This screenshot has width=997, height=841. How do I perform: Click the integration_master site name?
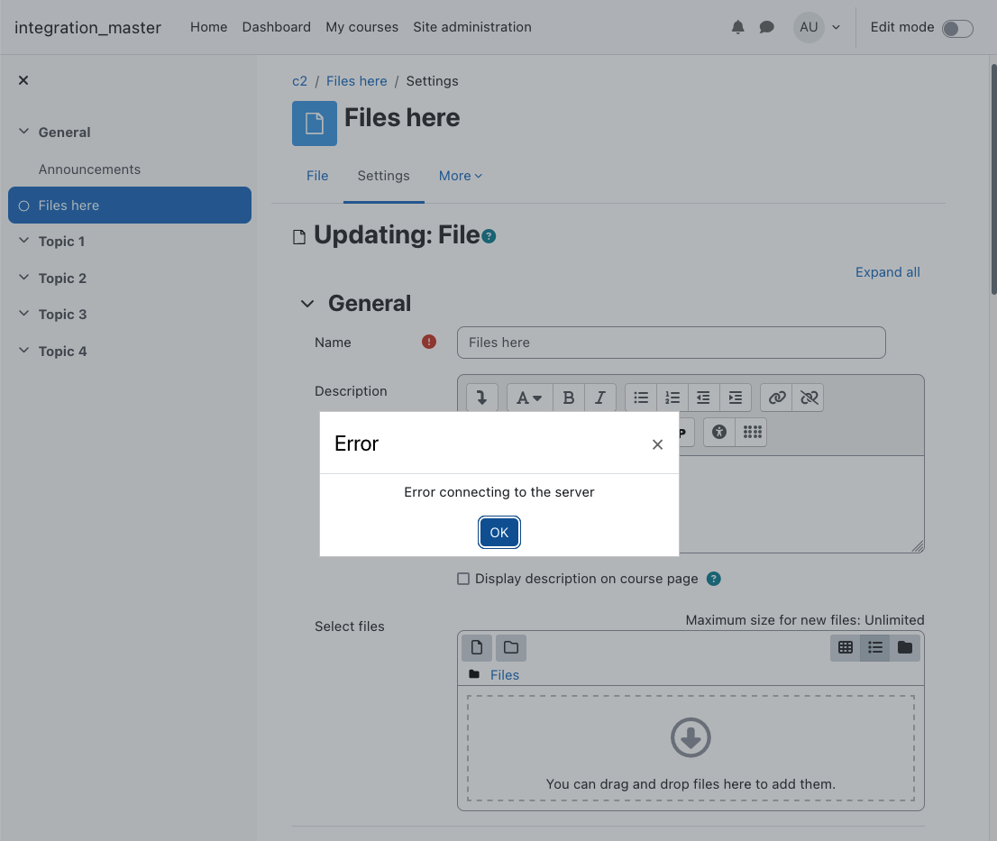[87, 27]
